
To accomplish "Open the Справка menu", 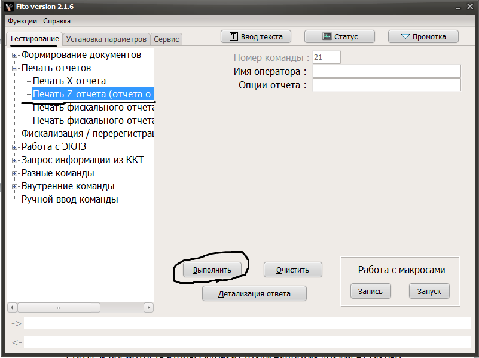I will [57, 21].
